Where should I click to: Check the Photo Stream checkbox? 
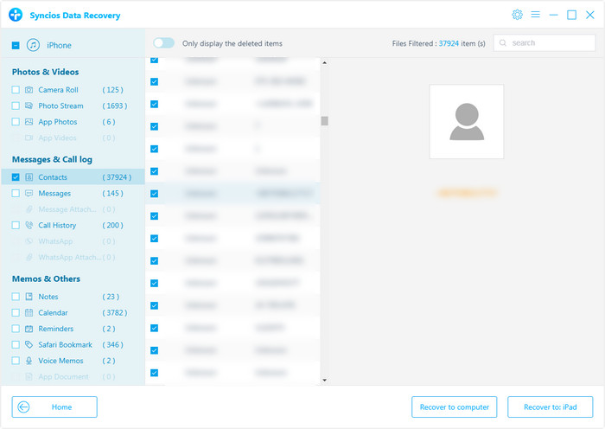coord(16,106)
